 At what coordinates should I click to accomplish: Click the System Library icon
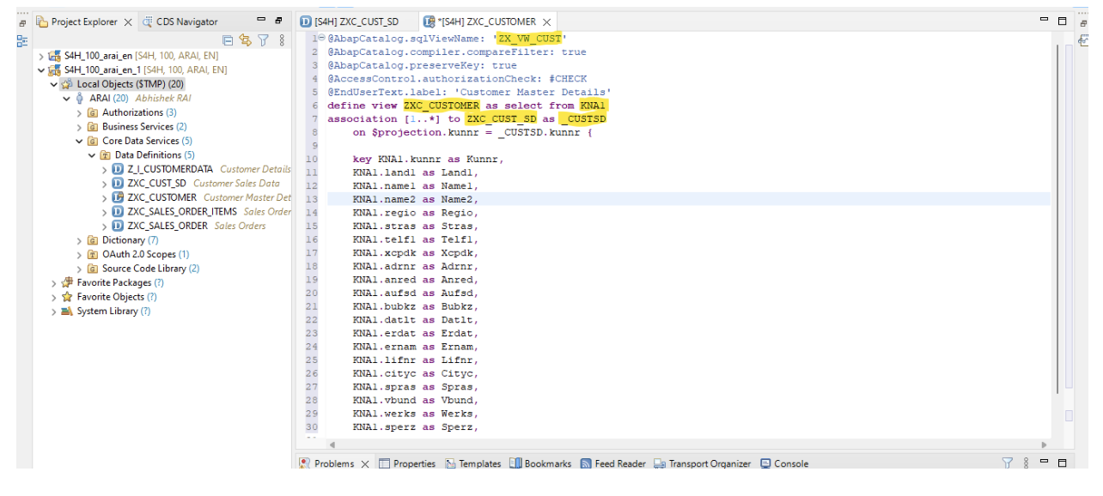coord(67,311)
